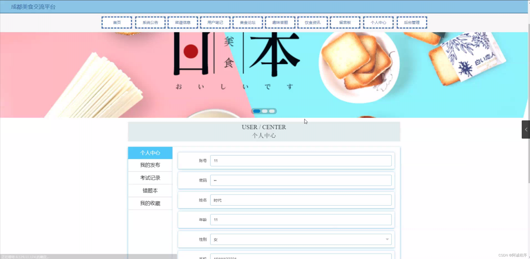Image resolution: width=530 pixels, height=259 pixels.
Task: Open the 用户笔记 notes page
Action: click(215, 22)
